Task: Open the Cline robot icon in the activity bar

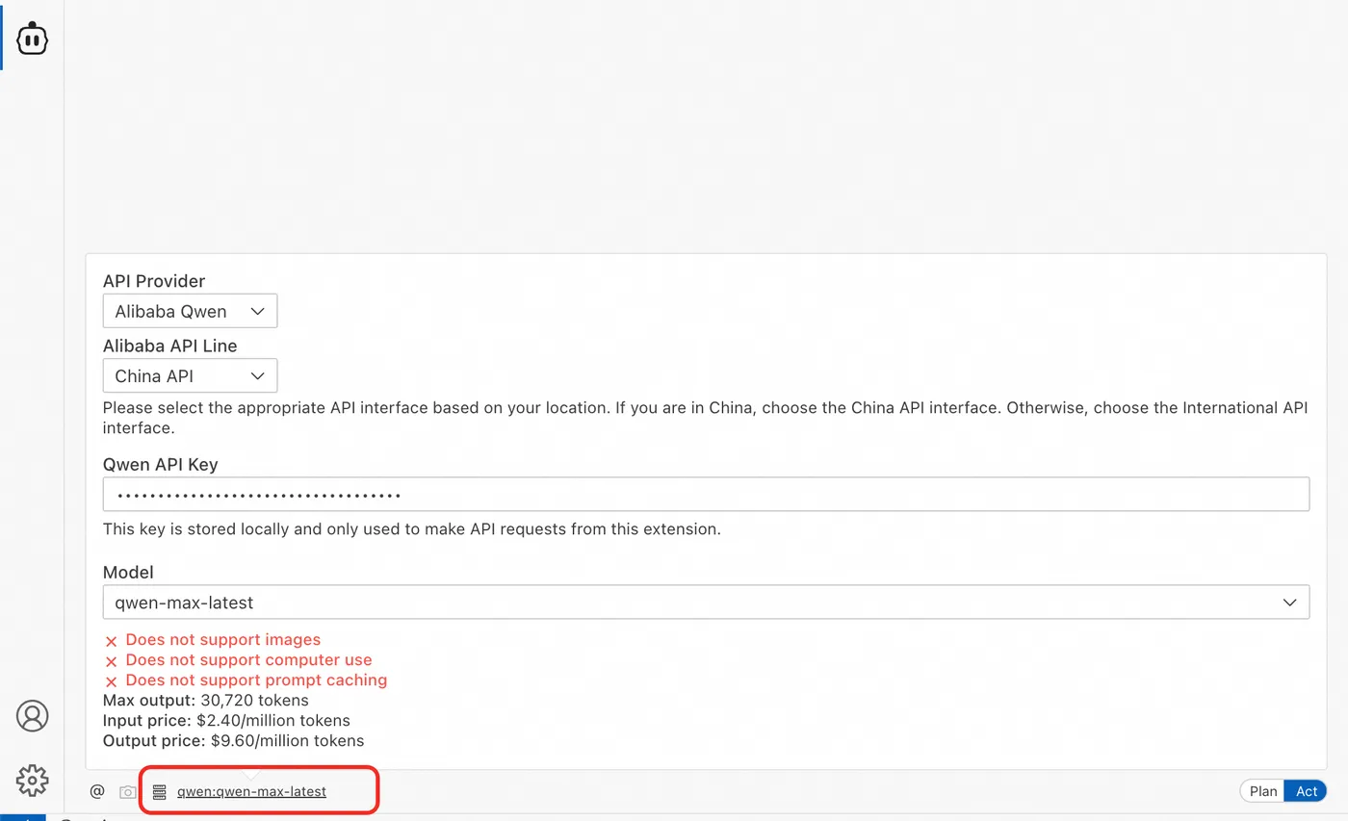Action: pos(33,38)
